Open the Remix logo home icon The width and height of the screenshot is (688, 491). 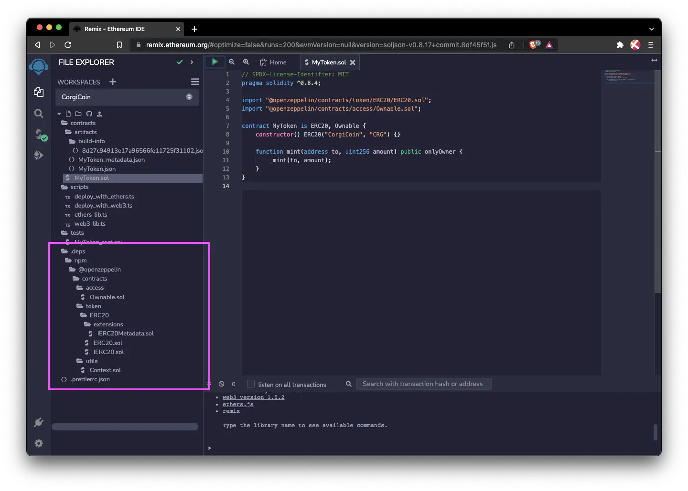[x=39, y=66]
